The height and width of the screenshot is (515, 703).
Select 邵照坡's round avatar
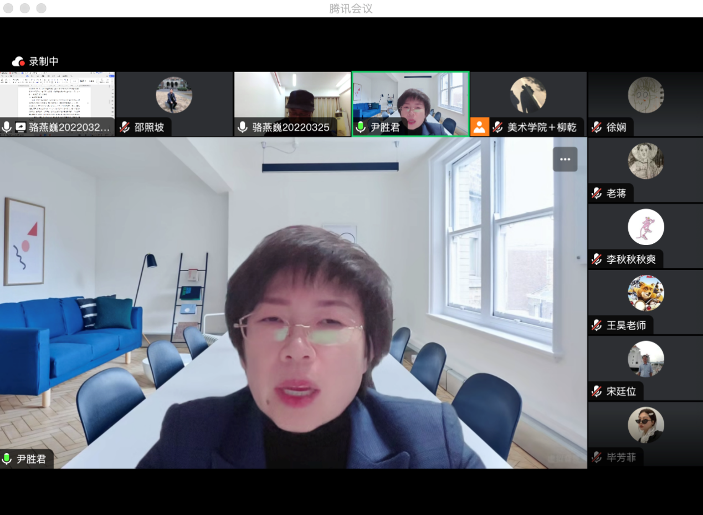(x=174, y=95)
